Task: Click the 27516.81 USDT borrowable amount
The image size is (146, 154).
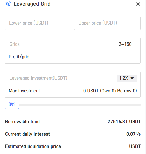Action: [x=124, y=122]
